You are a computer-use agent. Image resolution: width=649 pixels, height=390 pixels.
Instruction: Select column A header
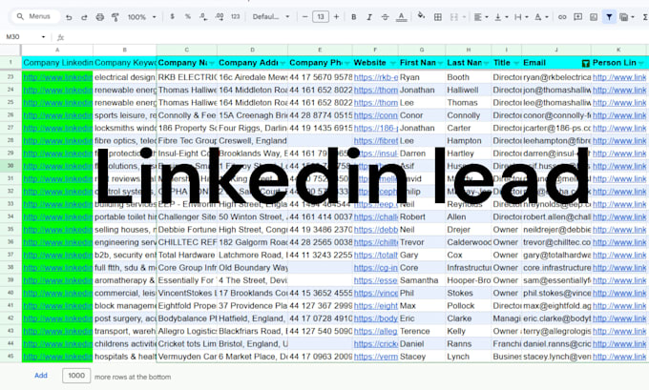pyautogui.click(x=57, y=50)
